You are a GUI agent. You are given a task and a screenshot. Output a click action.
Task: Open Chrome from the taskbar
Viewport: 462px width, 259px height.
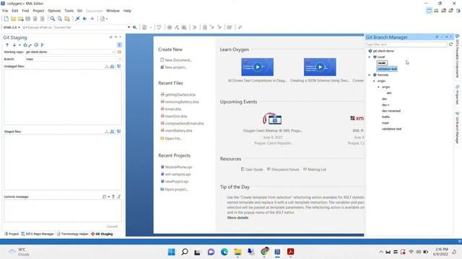pos(264,251)
